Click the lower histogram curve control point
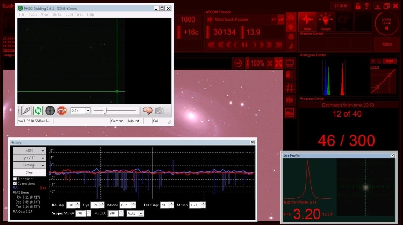 [377, 88]
